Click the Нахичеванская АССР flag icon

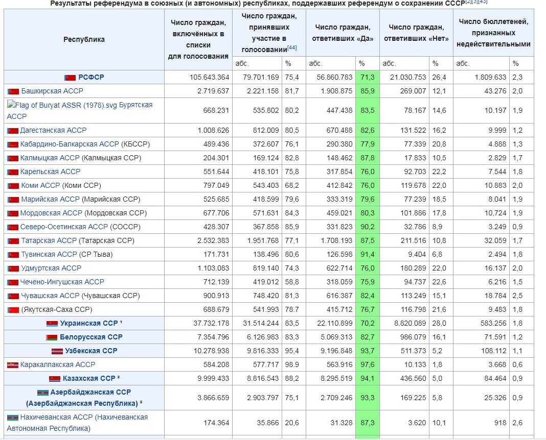tap(13, 418)
